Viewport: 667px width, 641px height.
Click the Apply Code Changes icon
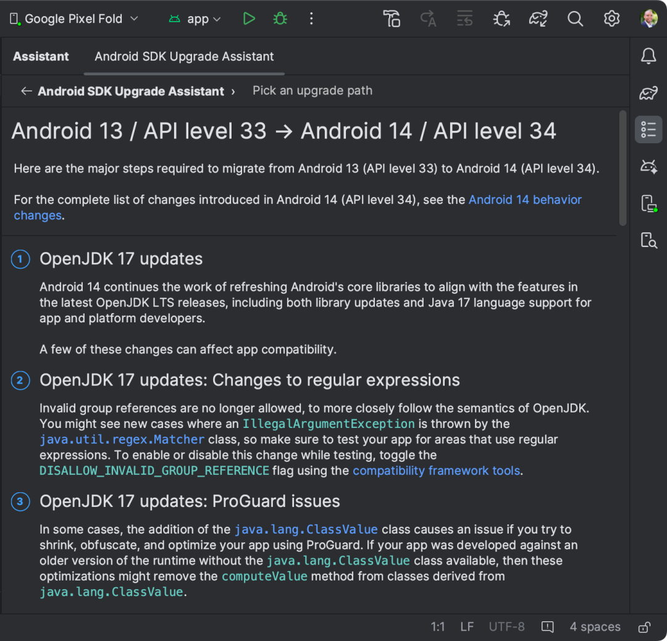pos(464,19)
